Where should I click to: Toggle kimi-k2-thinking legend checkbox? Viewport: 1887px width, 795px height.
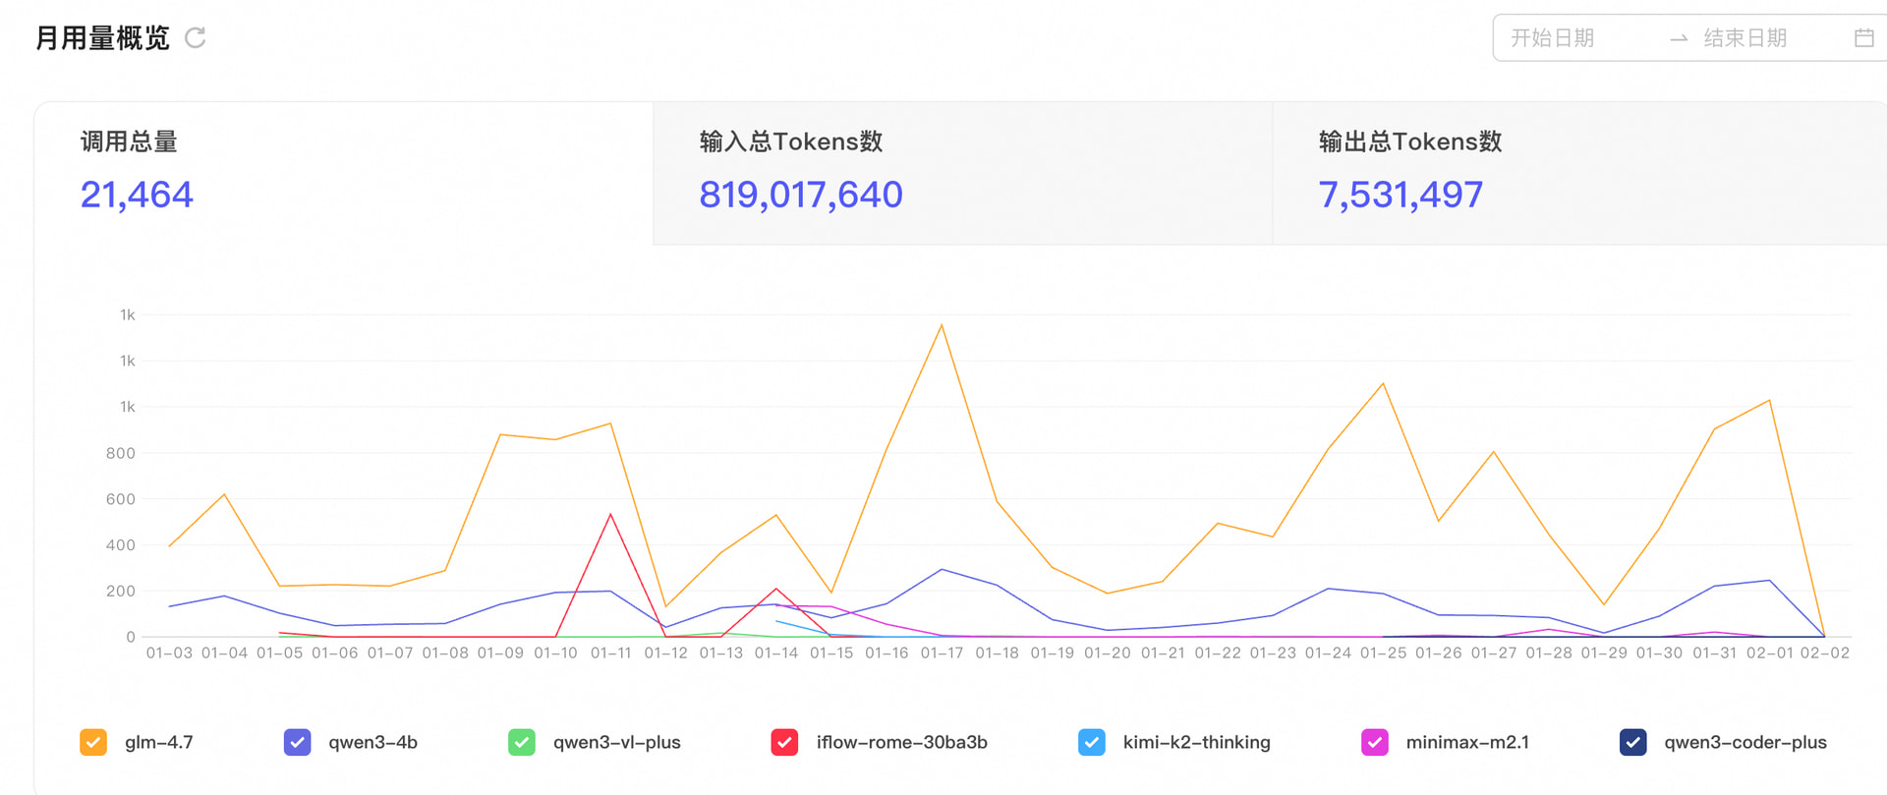pyautogui.click(x=1091, y=742)
